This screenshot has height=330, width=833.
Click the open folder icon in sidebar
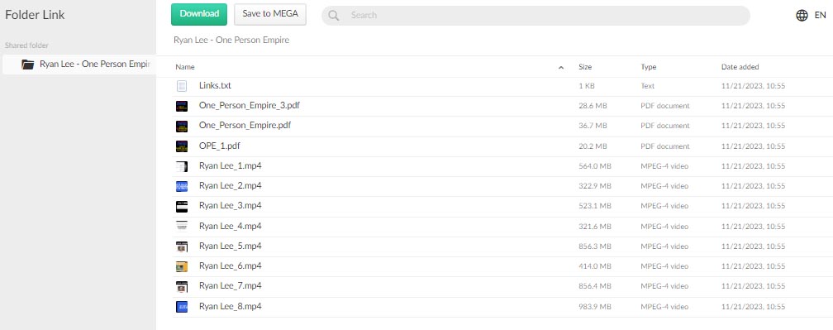(27, 65)
